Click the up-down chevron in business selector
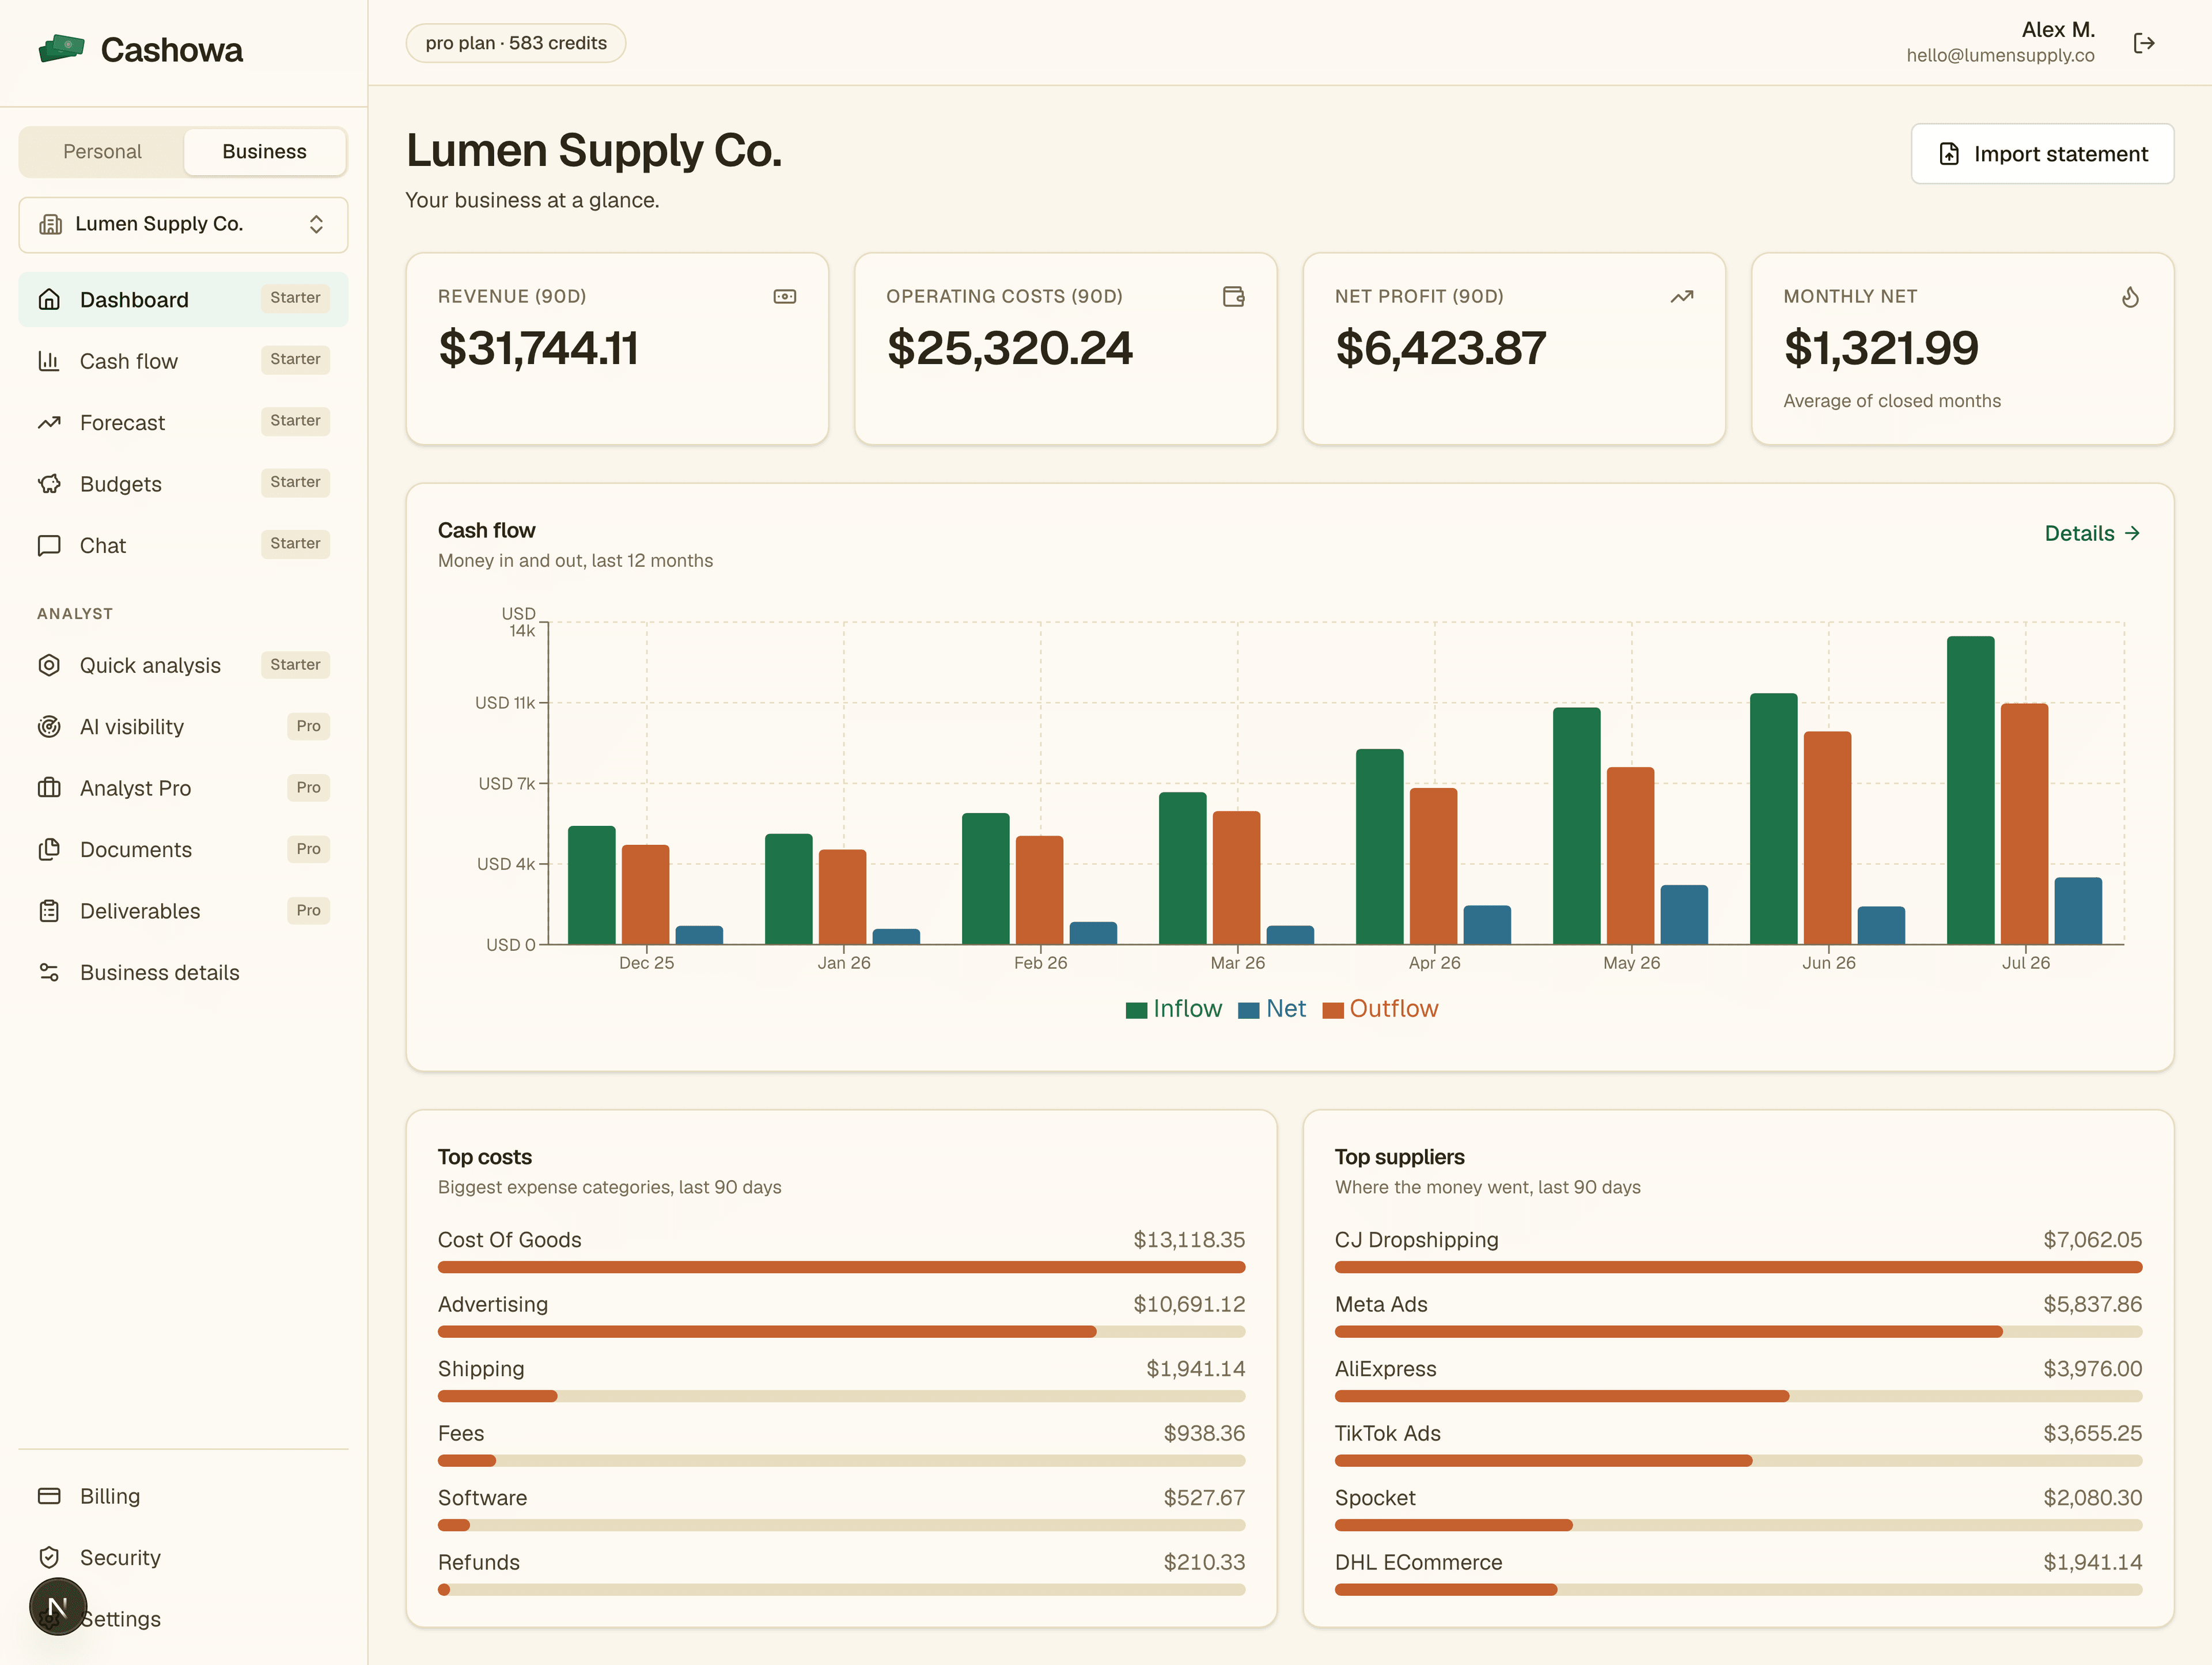This screenshot has height=1665, width=2212. [316, 224]
